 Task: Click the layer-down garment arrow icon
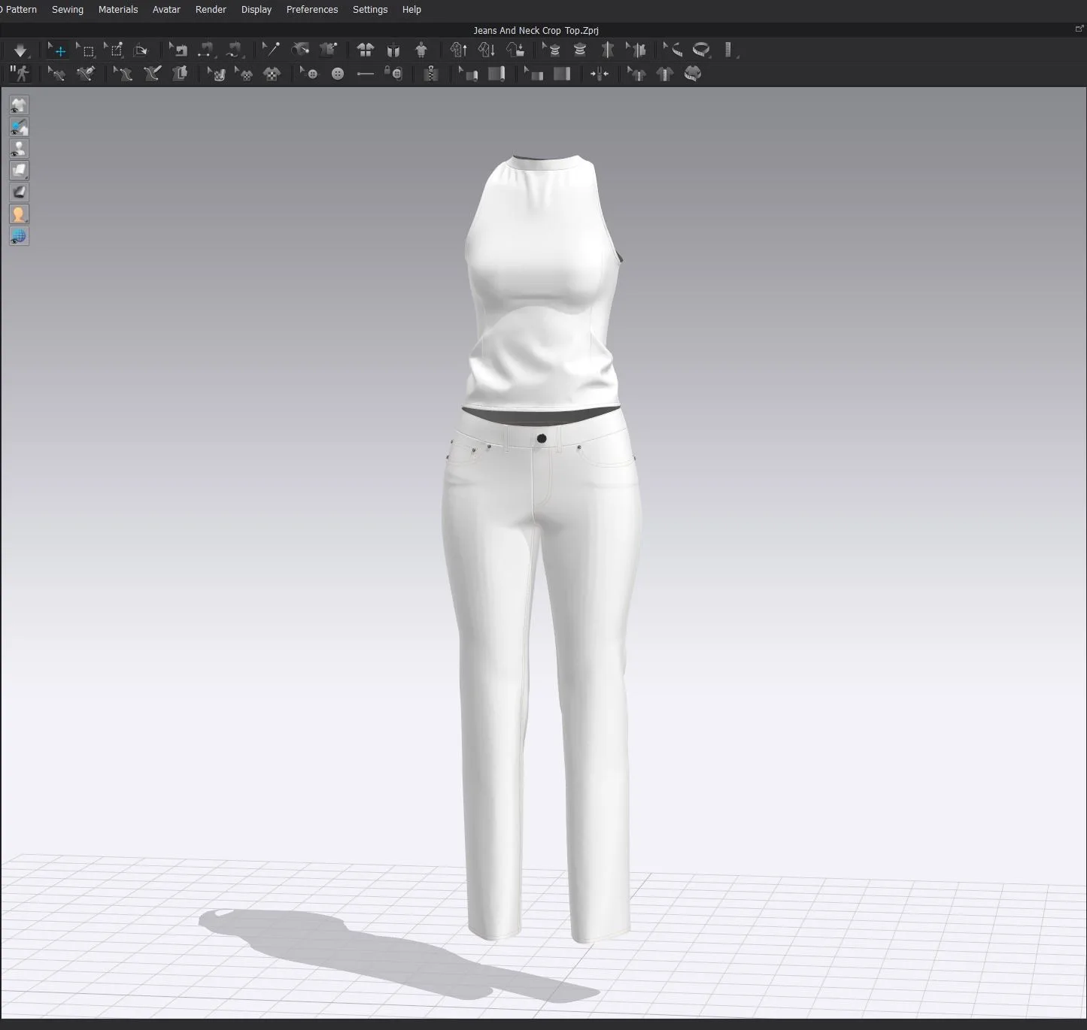(487, 50)
